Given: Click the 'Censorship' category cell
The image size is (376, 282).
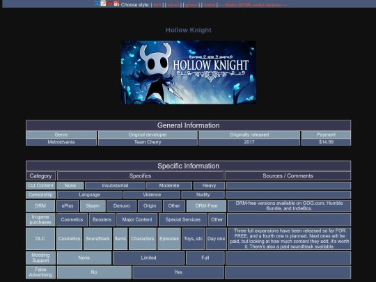Looking at the screenshot, I should pos(40,194).
